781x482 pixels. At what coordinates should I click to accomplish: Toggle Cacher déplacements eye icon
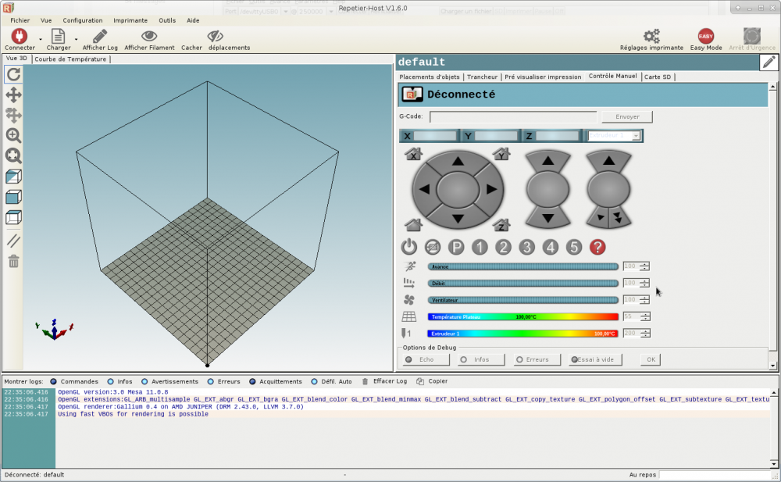216,36
